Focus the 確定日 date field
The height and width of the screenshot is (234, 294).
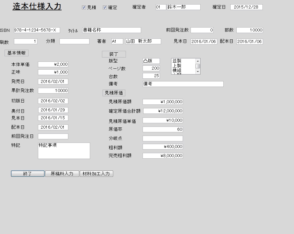click(246, 7)
